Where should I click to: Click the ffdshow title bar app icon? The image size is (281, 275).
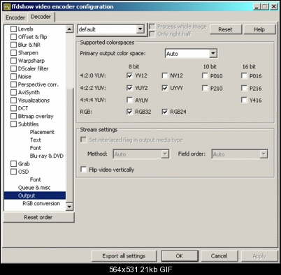[7, 7]
